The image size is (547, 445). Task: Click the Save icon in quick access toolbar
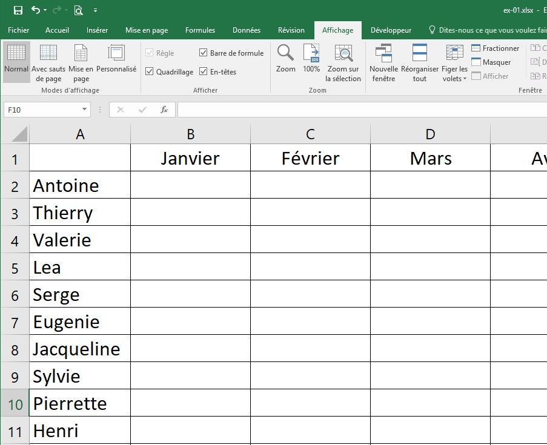click(18, 10)
